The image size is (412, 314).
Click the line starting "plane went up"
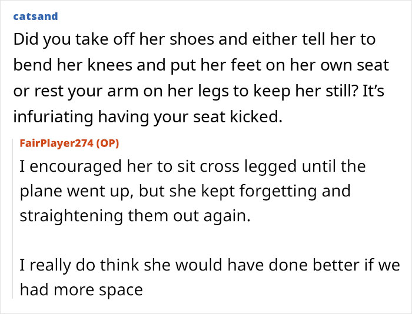[185, 191]
